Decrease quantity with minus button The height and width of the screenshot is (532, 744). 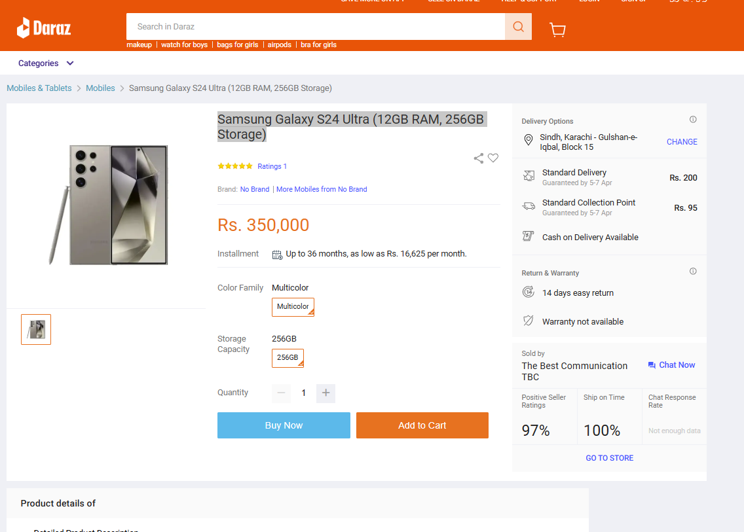(281, 393)
